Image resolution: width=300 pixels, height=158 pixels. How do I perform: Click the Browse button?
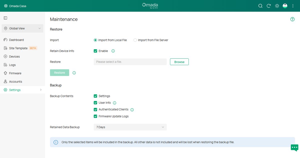click(x=179, y=62)
